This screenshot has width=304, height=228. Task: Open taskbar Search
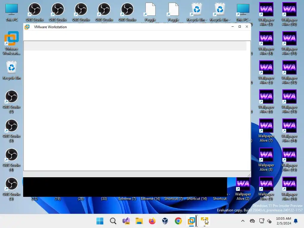click(x=113, y=221)
